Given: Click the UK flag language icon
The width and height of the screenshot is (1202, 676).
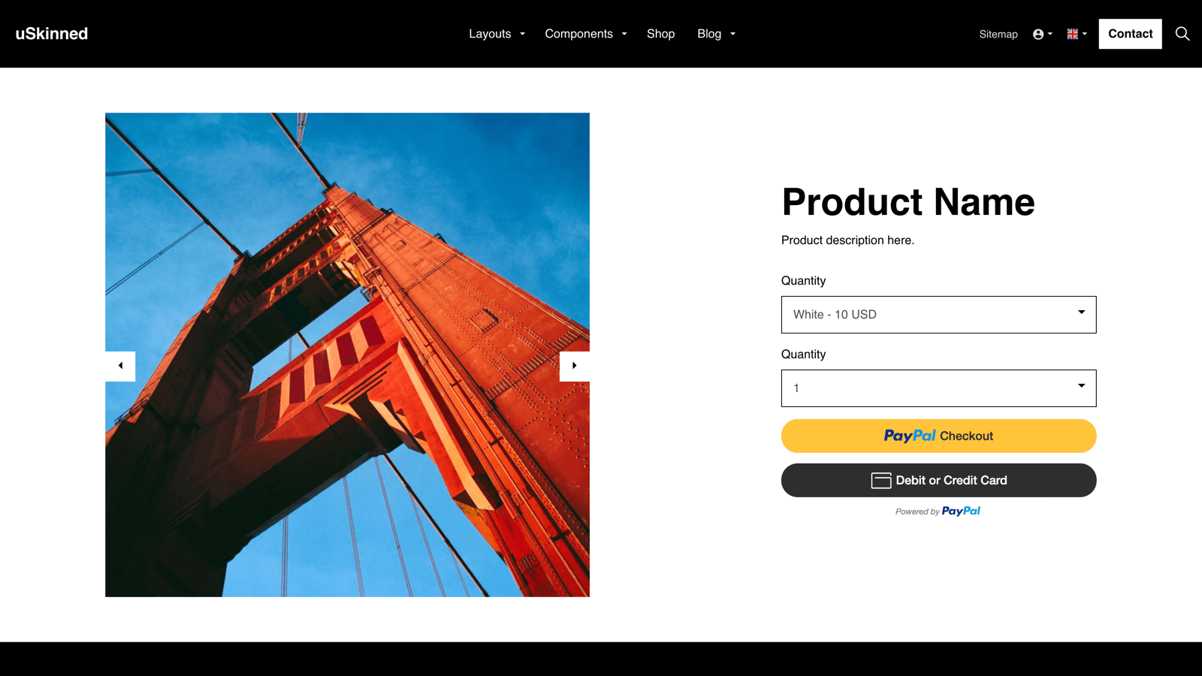Looking at the screenshot, I should (1071, 34).
